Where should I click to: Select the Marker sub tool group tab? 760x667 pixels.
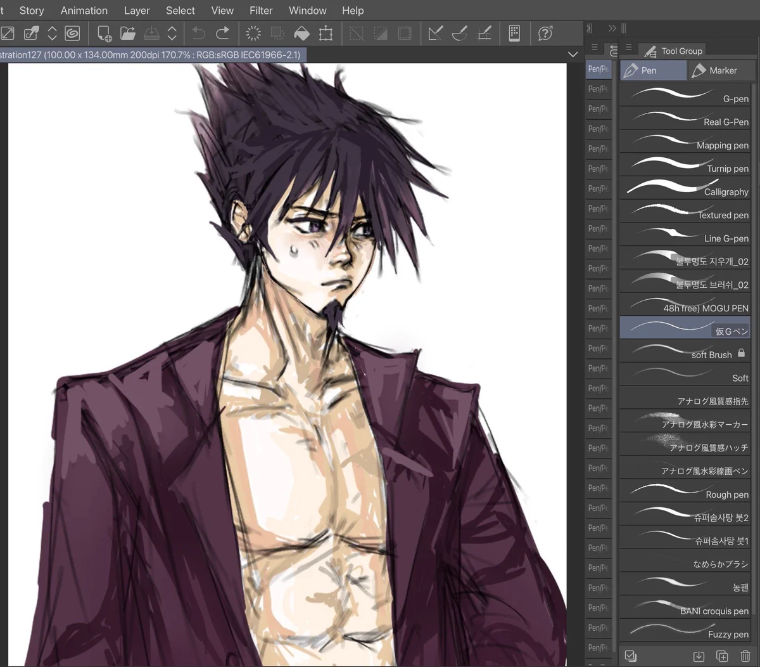[722, 70]
